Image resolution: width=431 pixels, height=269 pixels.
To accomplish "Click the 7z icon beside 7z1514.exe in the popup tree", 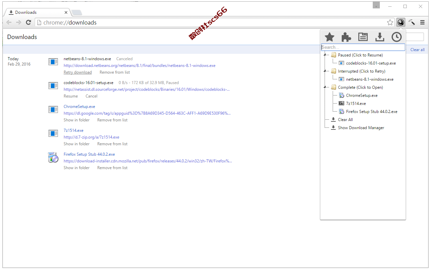I will point(341,103).
